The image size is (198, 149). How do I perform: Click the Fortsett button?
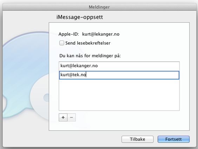coord(173,139)
